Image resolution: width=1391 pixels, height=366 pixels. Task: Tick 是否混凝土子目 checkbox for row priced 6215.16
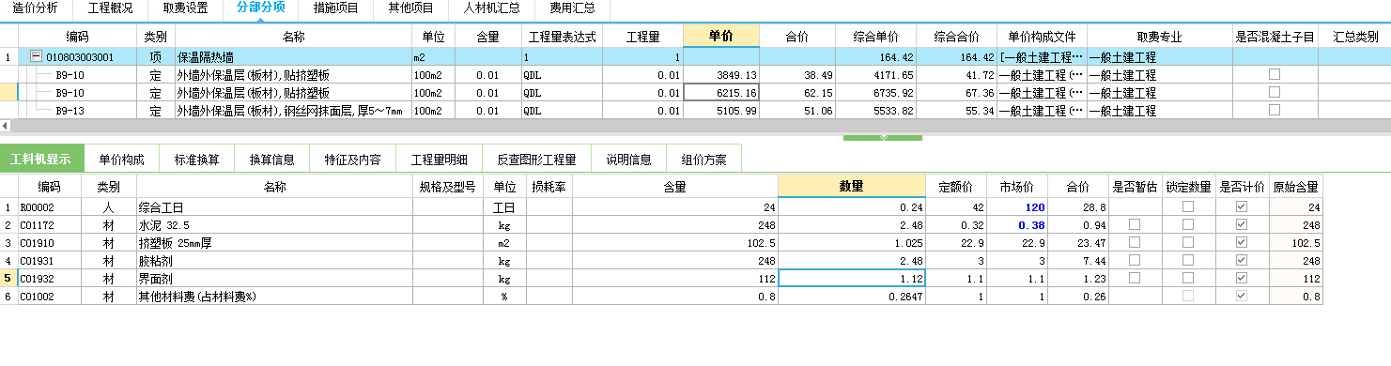click(x=1275, y=93)
